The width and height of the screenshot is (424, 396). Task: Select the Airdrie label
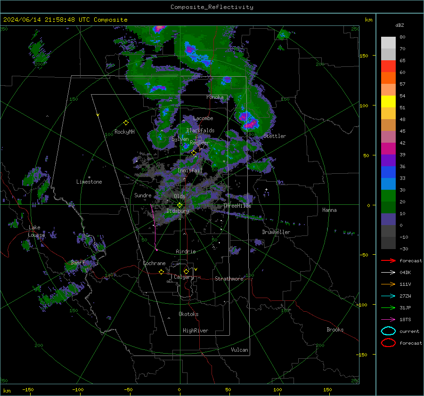[x=186, y=251]
